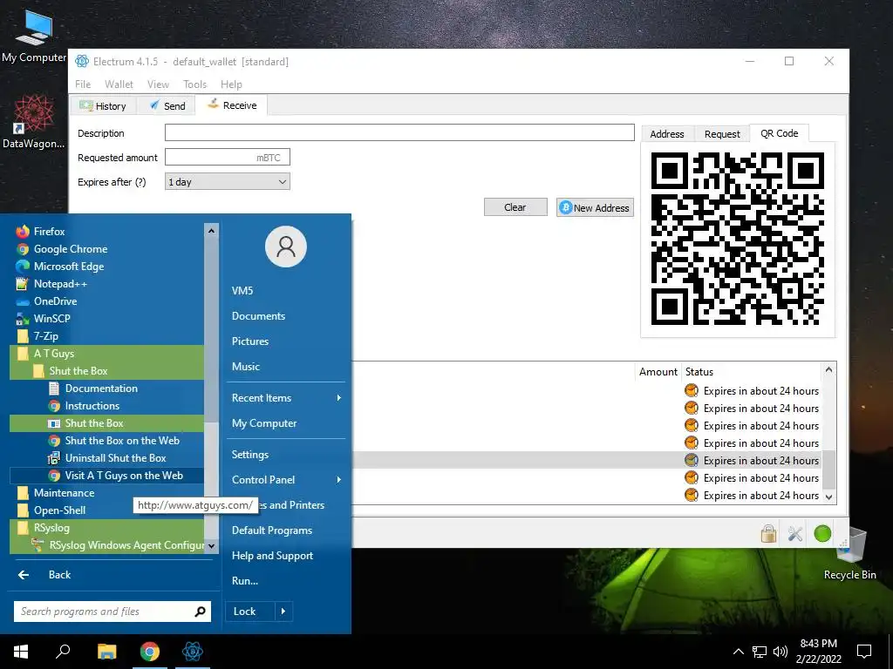Switch to the History tab
893x669 pixels.
point(103,105)
